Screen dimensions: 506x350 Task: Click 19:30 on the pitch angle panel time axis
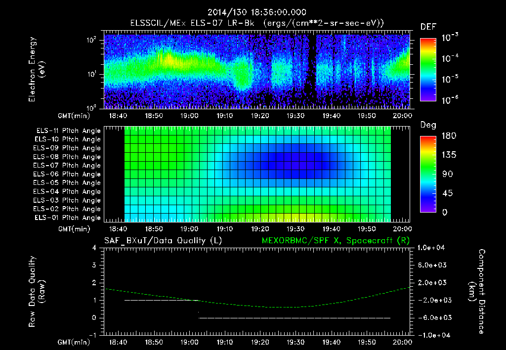(x=295, y=229)
